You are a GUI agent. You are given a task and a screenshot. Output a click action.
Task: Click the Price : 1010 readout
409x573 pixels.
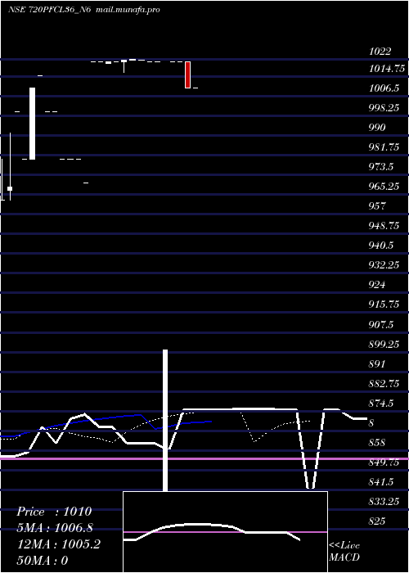[x=54, y=512]
